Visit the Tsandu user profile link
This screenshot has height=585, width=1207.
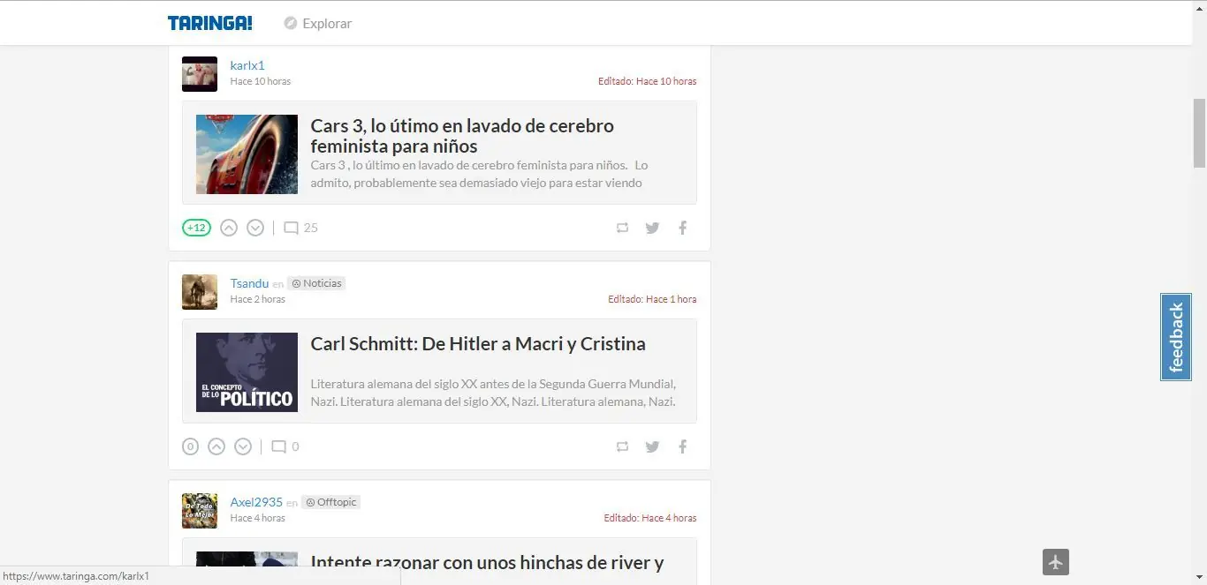[249, 283]
